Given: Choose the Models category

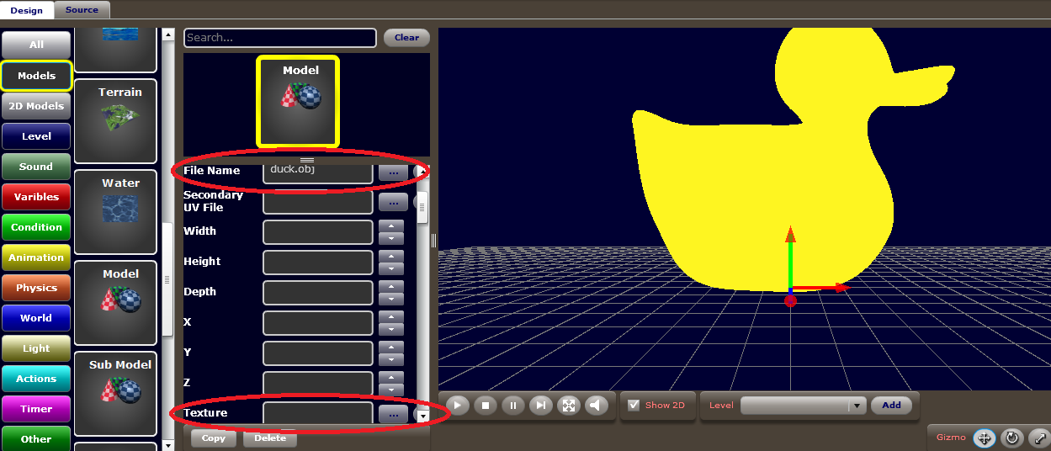Looking at the screenshot, I should (x=36, y=76).
